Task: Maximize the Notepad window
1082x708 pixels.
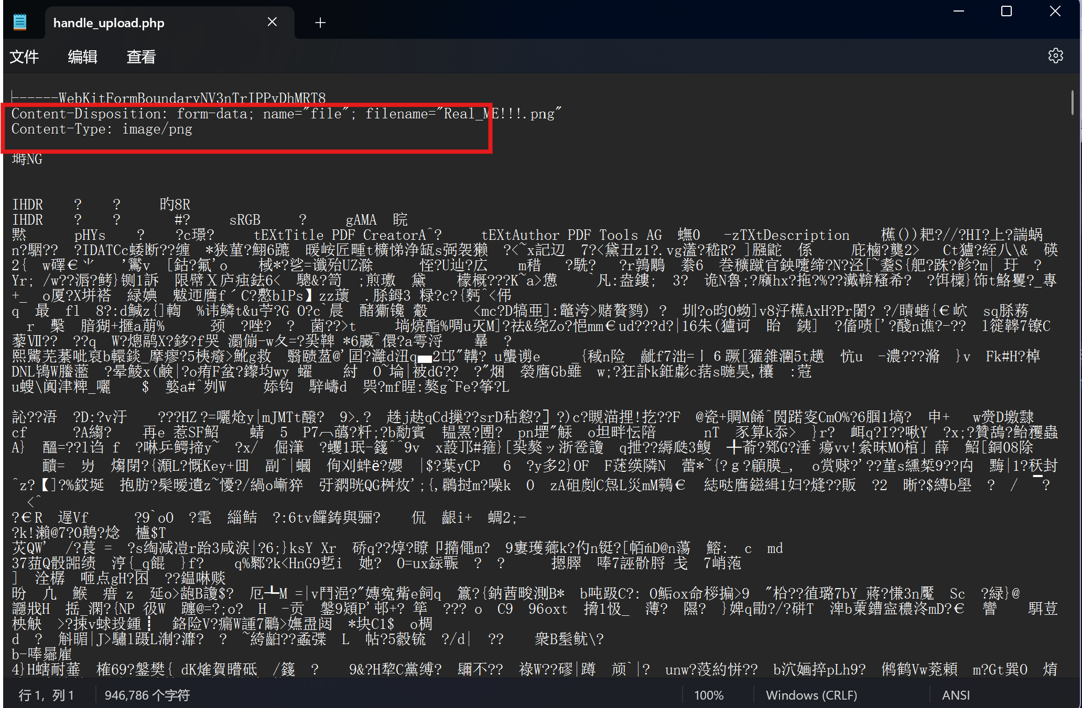Action: pos(1006,12)
